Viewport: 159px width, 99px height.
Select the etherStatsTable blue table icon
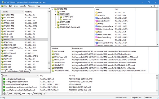click(x=97, y=18)
